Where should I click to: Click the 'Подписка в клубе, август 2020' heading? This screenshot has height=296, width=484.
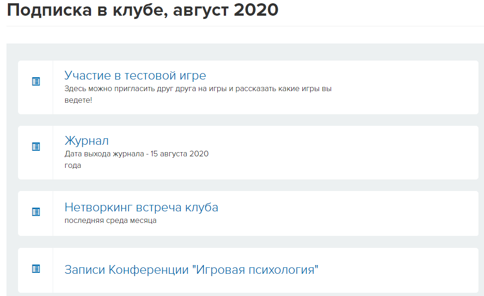coord(142,10)
